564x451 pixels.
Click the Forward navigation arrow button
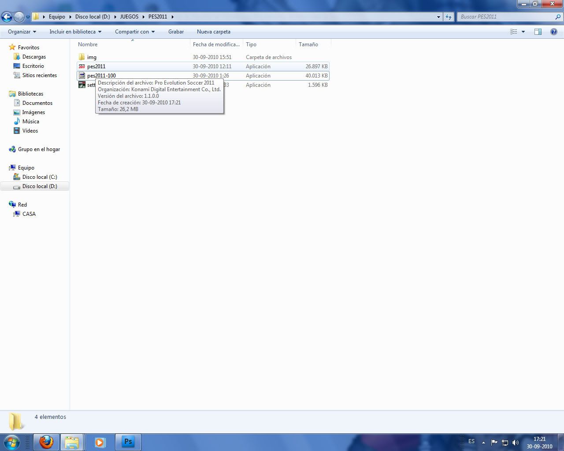click(x=19, y=17)
